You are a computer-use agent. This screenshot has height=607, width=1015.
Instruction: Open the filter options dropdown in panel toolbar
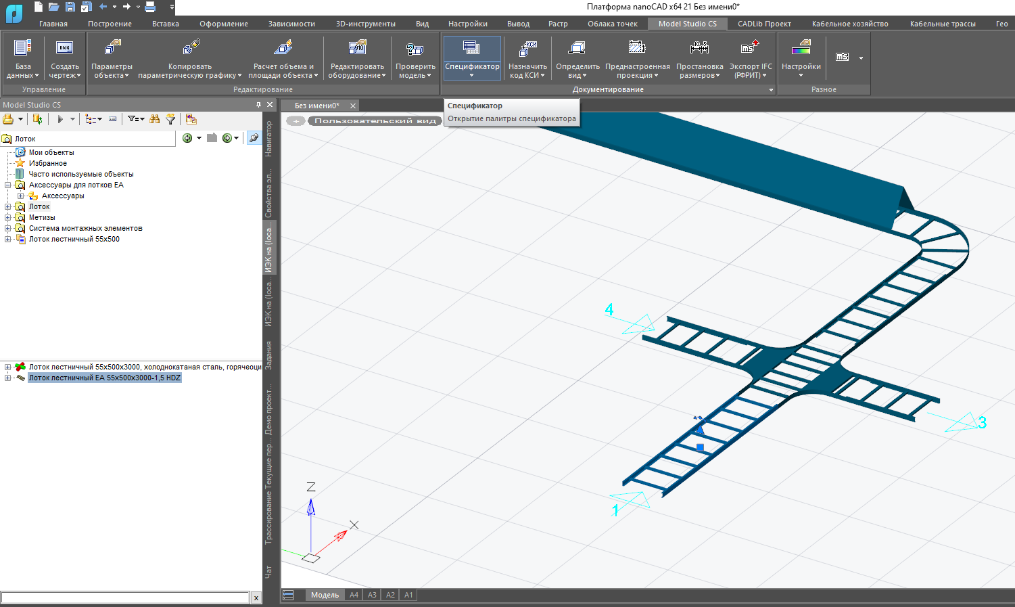(136, 119)
